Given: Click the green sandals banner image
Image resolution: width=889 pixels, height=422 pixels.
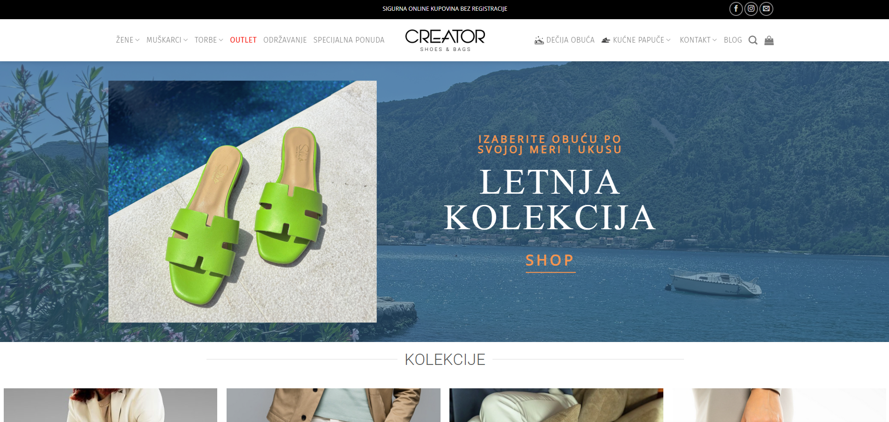Looking at the screenshot, I should (242, 202).
